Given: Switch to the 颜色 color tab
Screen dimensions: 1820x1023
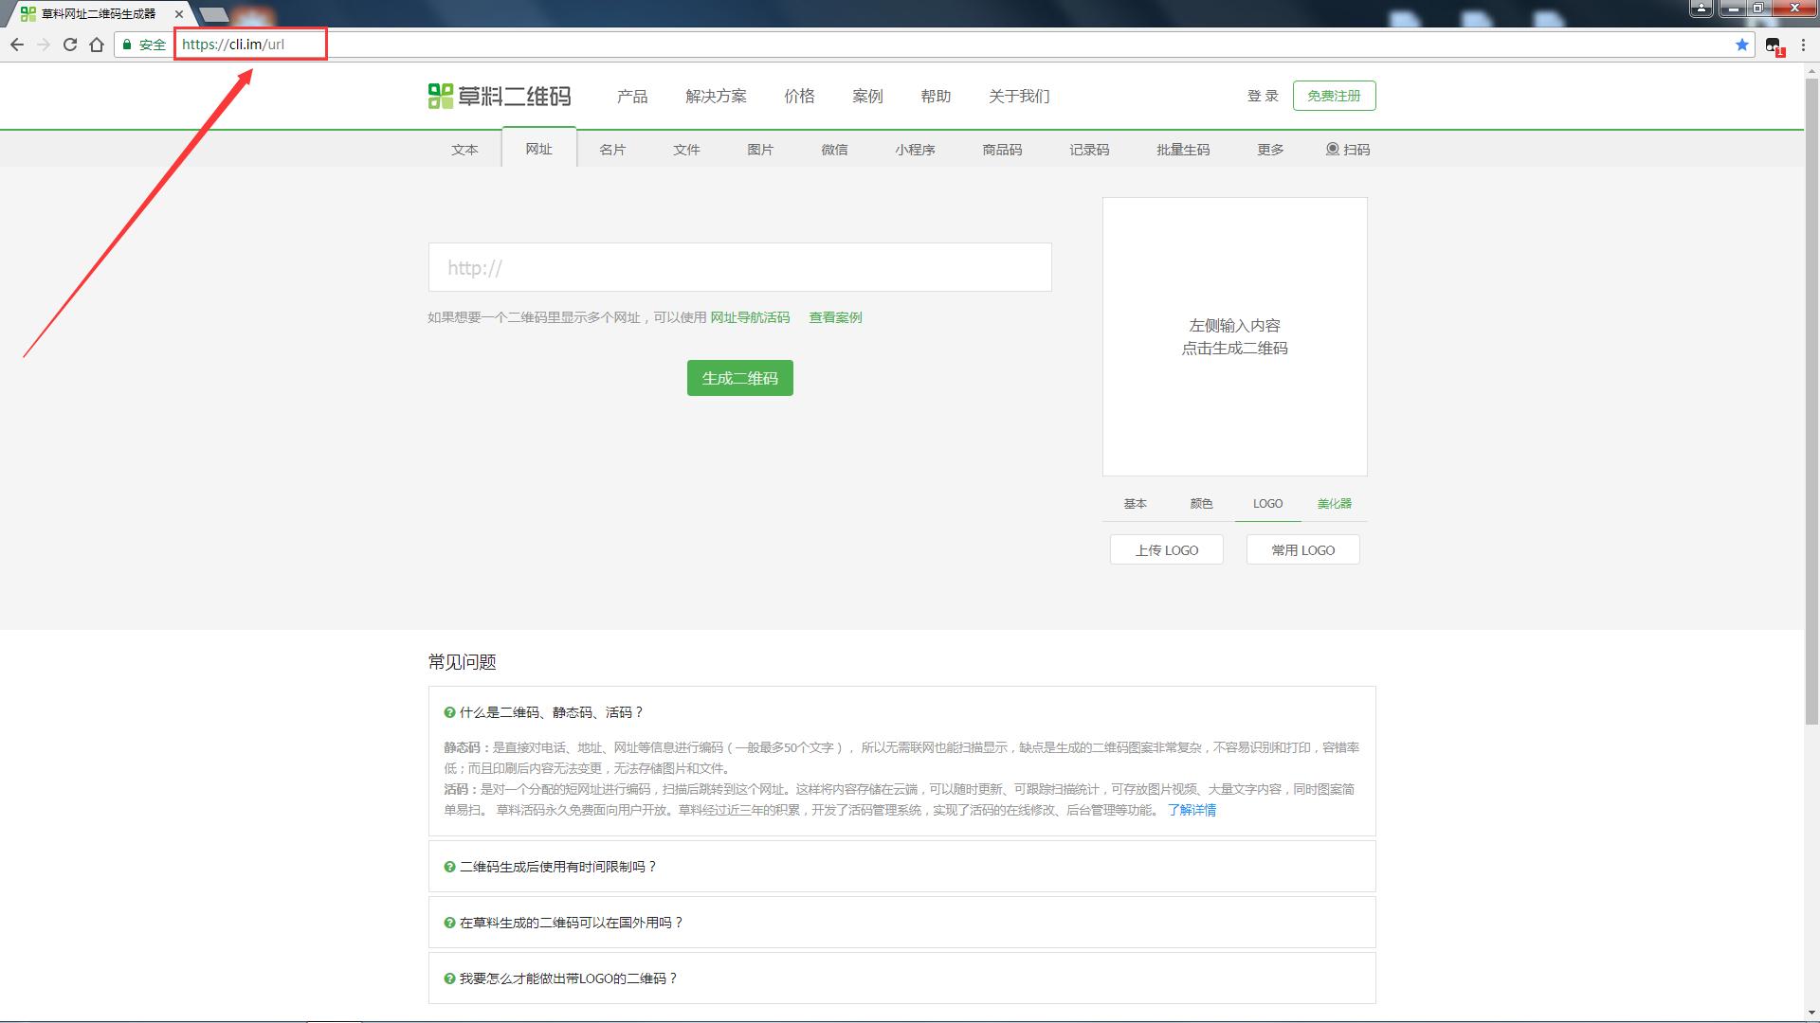Looking at the screenshot, I should [1200, 503].
